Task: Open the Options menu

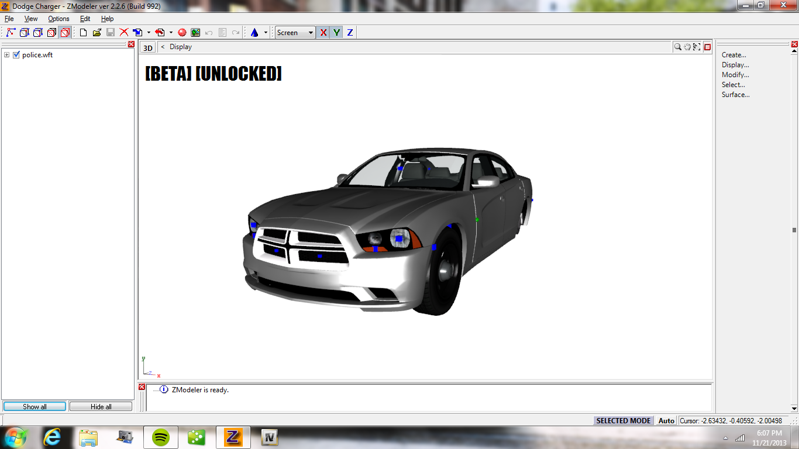Action: click(x=58, y=19)
